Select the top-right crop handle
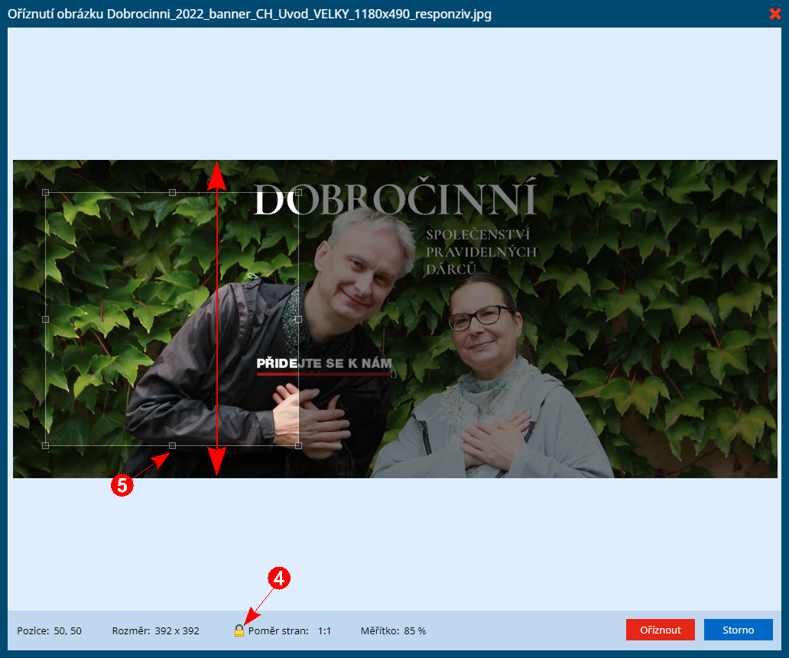This screenshot has width=789, height=658. 298,193
